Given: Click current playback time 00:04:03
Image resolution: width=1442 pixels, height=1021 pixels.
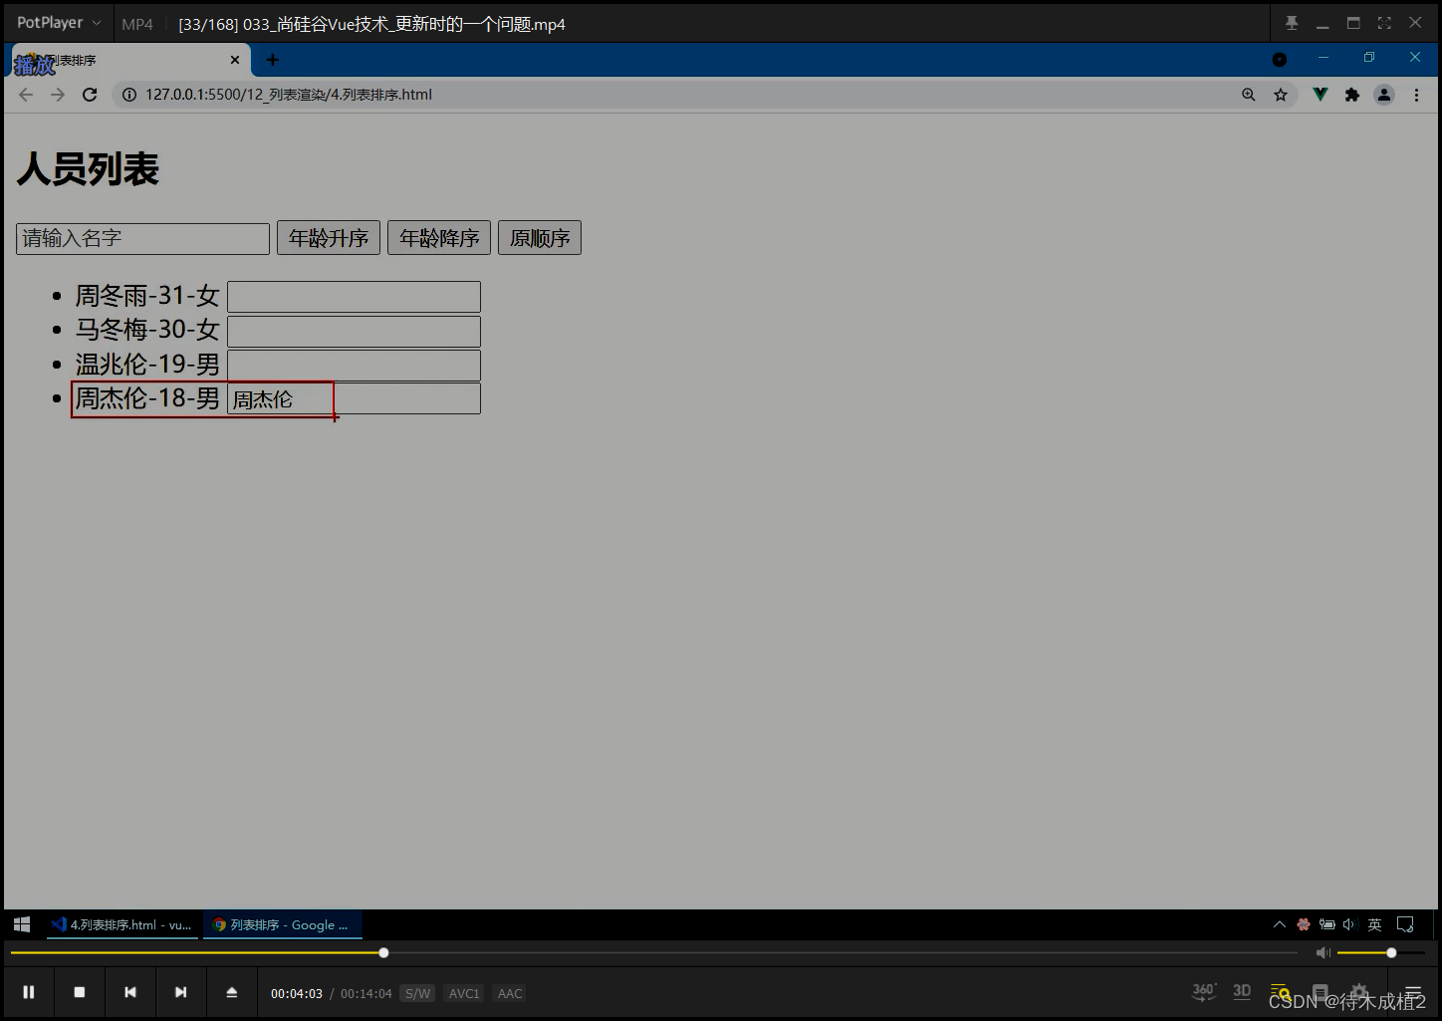Looking at the screenshot, I should tap(297, 993).
